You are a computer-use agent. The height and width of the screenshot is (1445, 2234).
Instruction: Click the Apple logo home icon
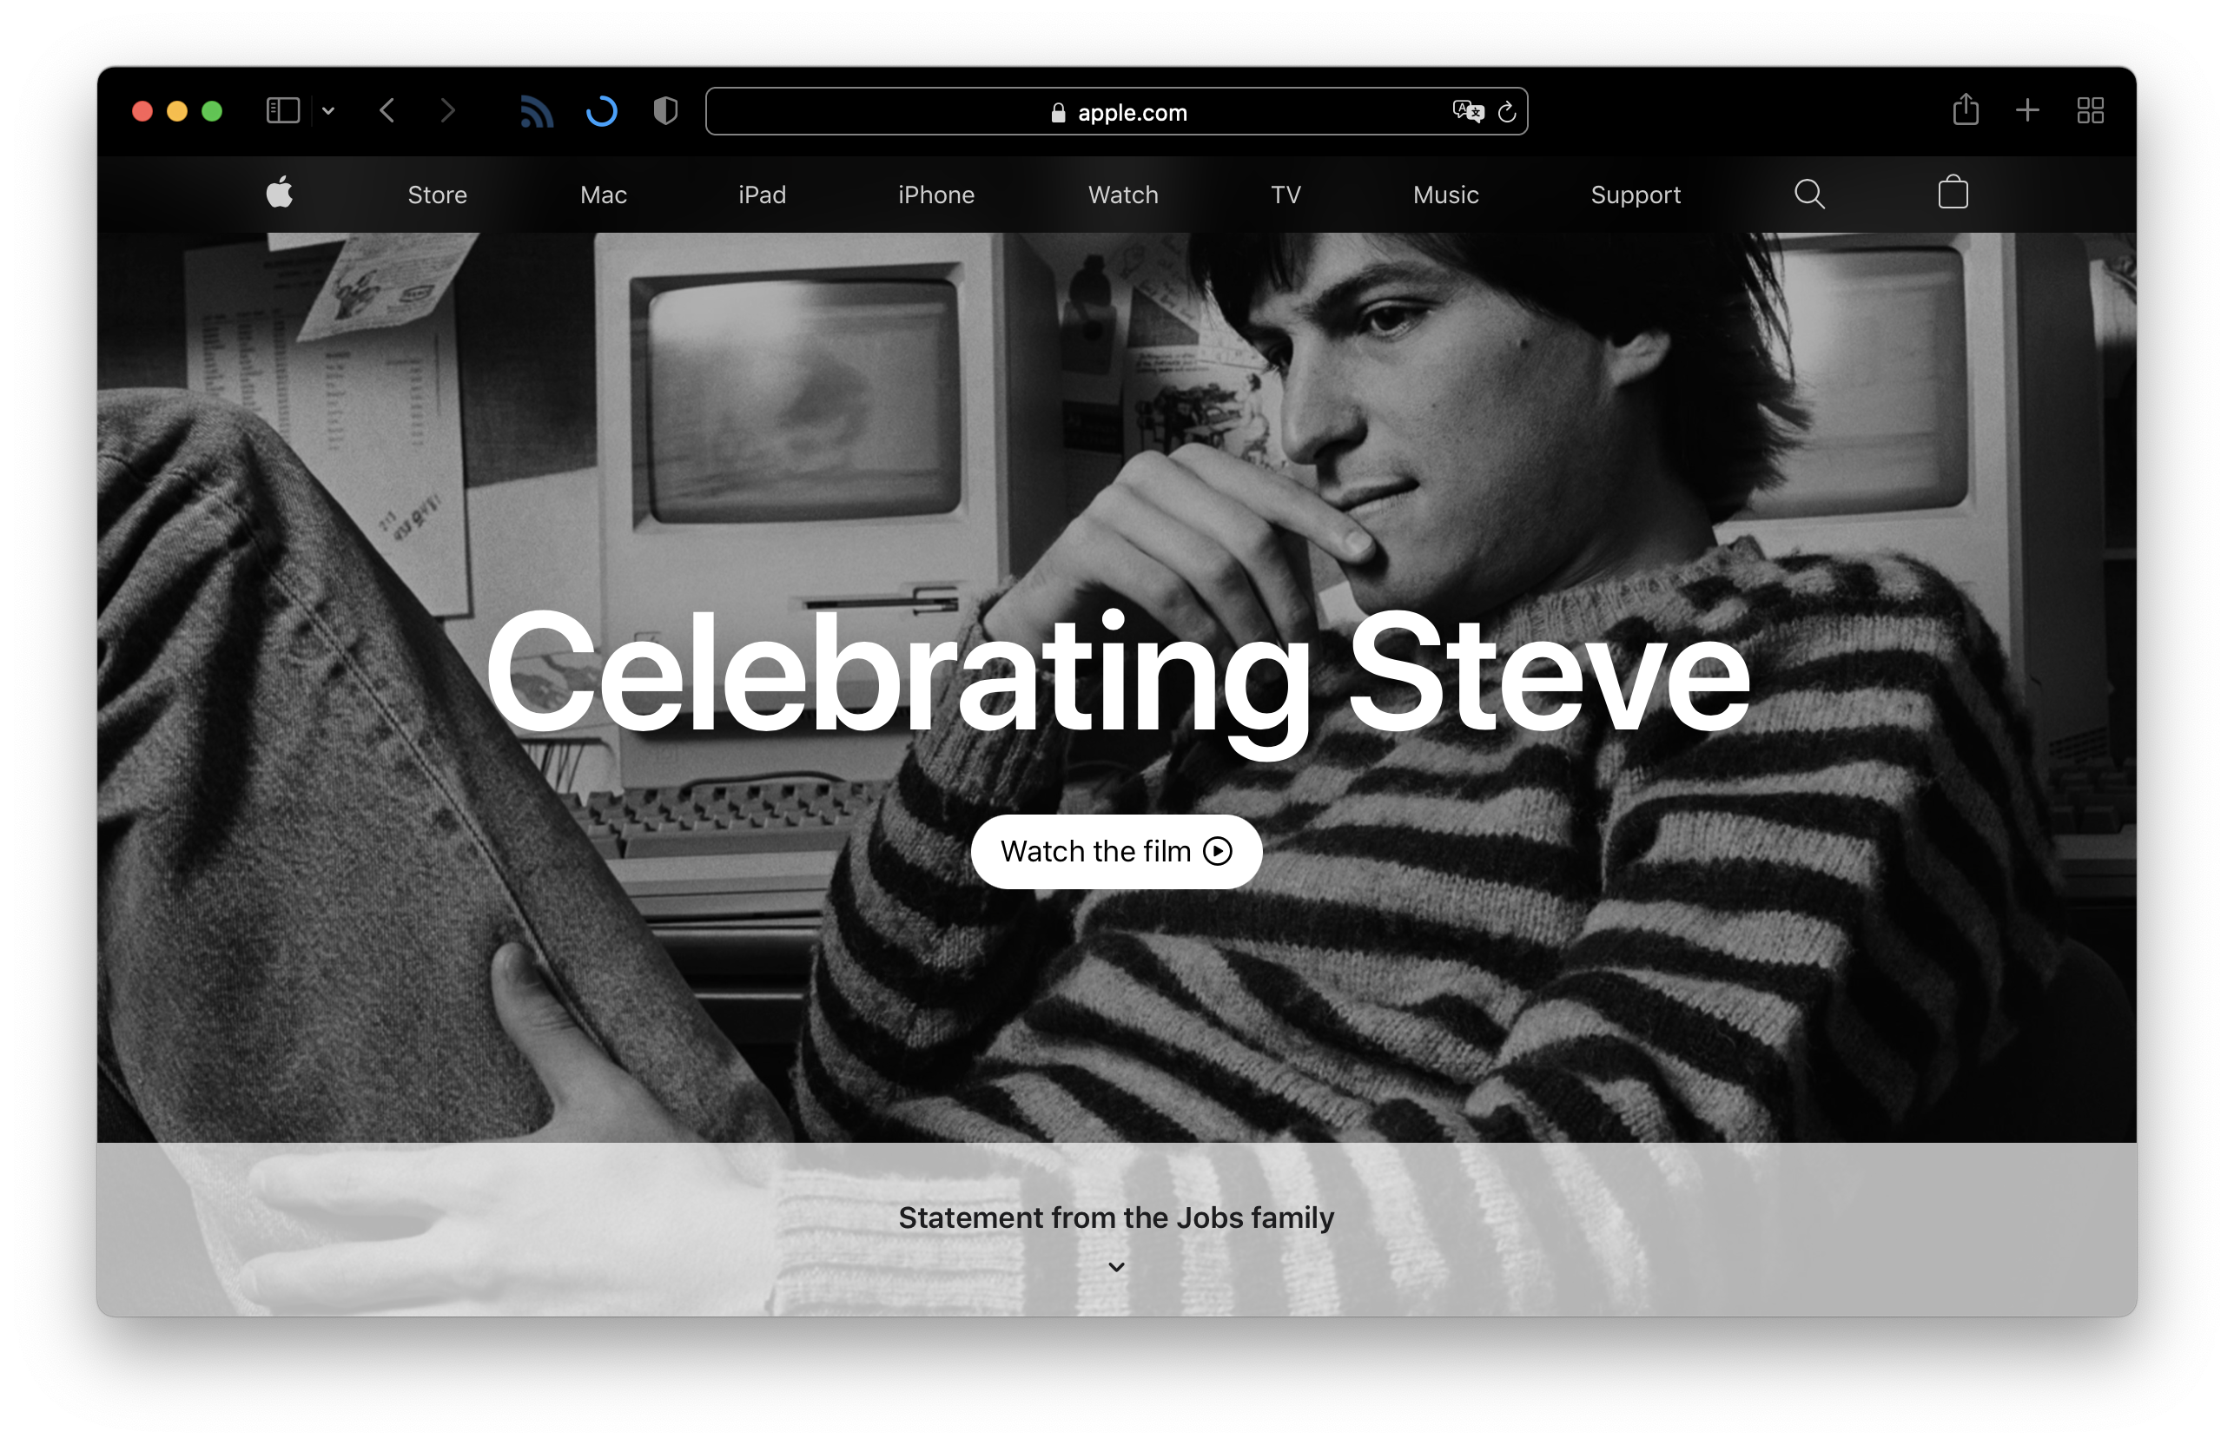(x=280, y=194)
